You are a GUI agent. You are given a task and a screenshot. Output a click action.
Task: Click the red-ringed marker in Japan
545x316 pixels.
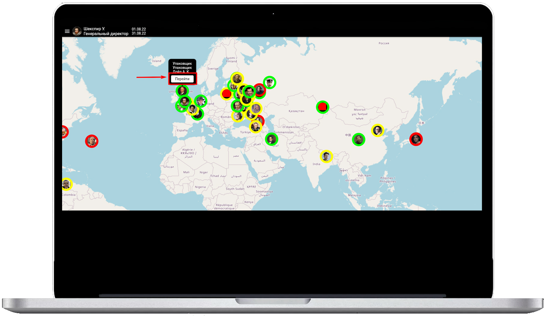pos(416,139)
